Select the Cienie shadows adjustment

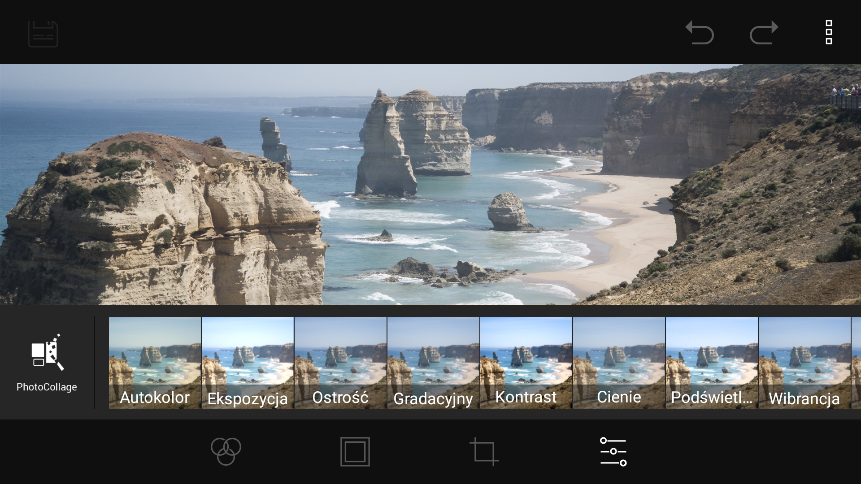[x=619, y=363]
